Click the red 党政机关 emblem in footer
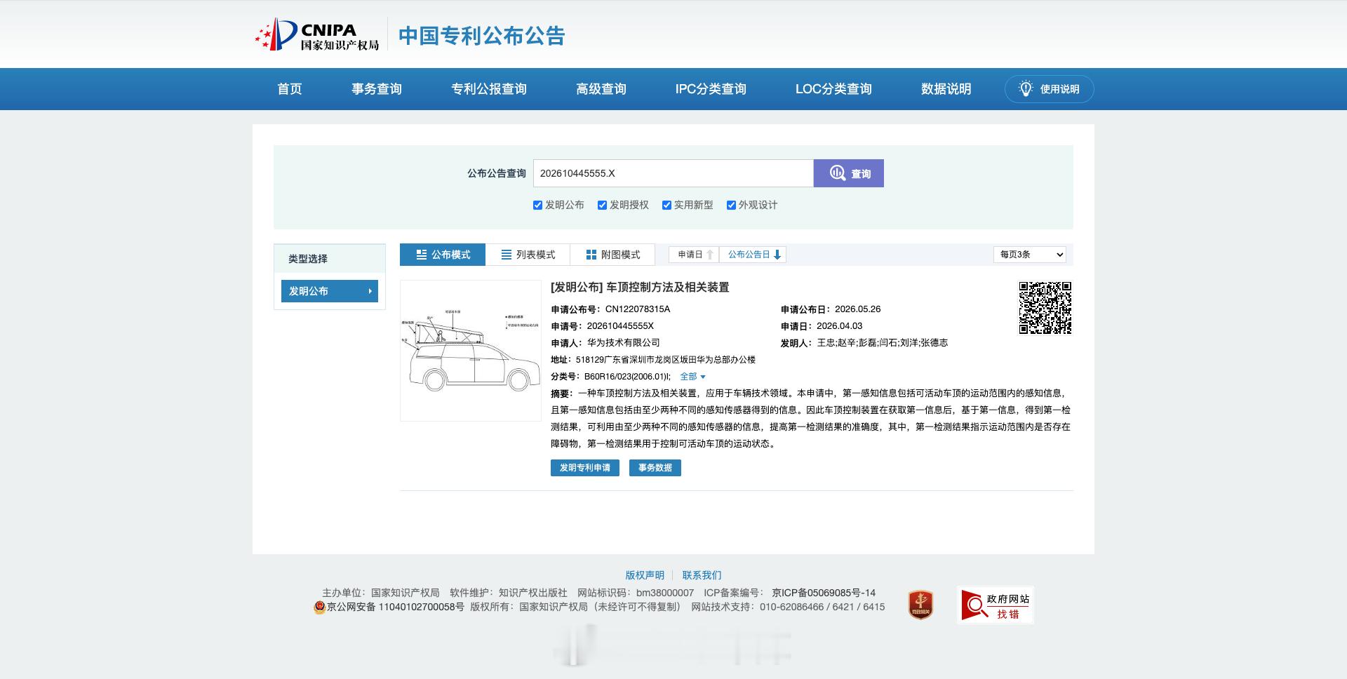 click(920, 605)
